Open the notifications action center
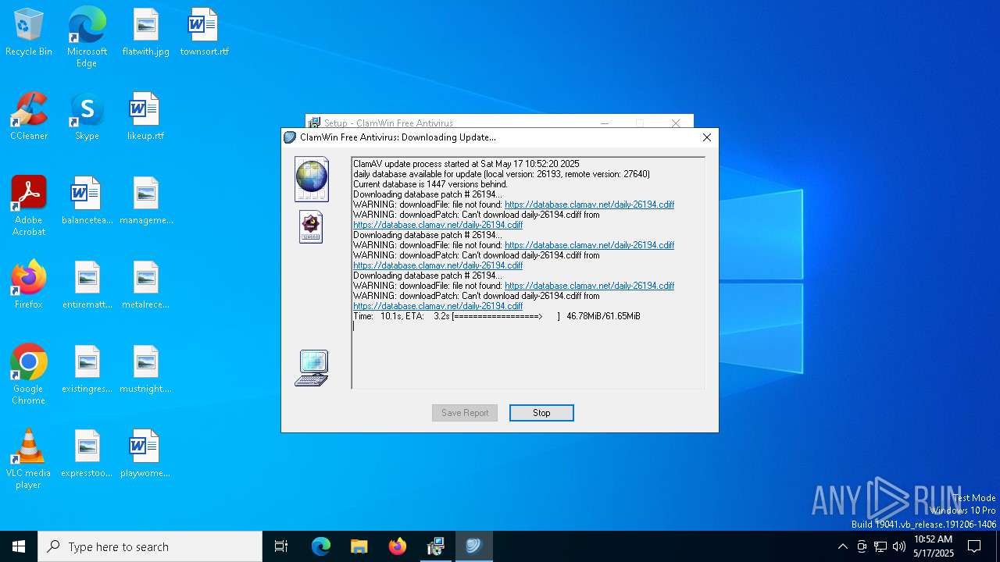The height and width of the screenshot is (562, 1000). click(x=974, y=546)
